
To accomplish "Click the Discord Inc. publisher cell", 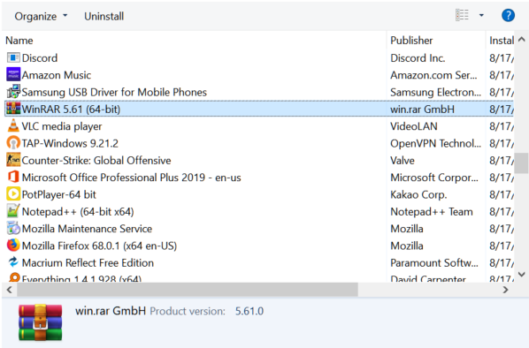I will click(x=418, y=58).
